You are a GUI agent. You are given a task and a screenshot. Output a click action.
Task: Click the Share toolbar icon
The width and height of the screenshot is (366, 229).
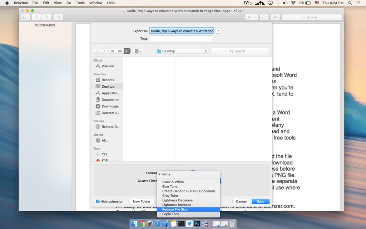[58, 17]
